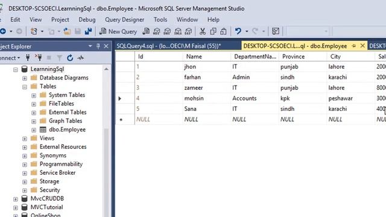Expand the dbo.Employee table node
The image size is (386, 217).
point(34,130)
